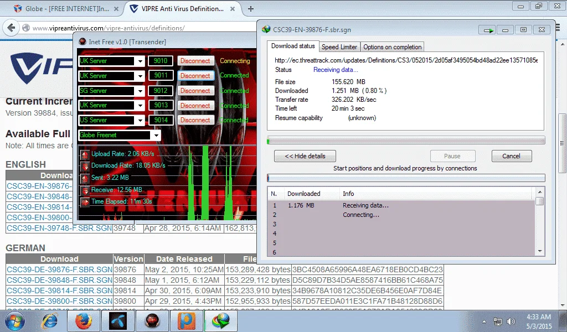
Task: Cancel the download
Action: click(511, 156)
